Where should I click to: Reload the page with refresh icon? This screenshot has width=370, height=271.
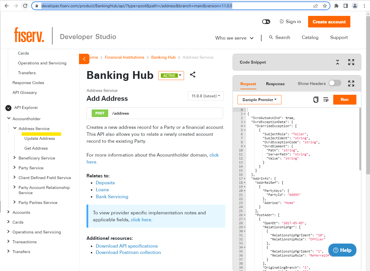tap(25, 6)
